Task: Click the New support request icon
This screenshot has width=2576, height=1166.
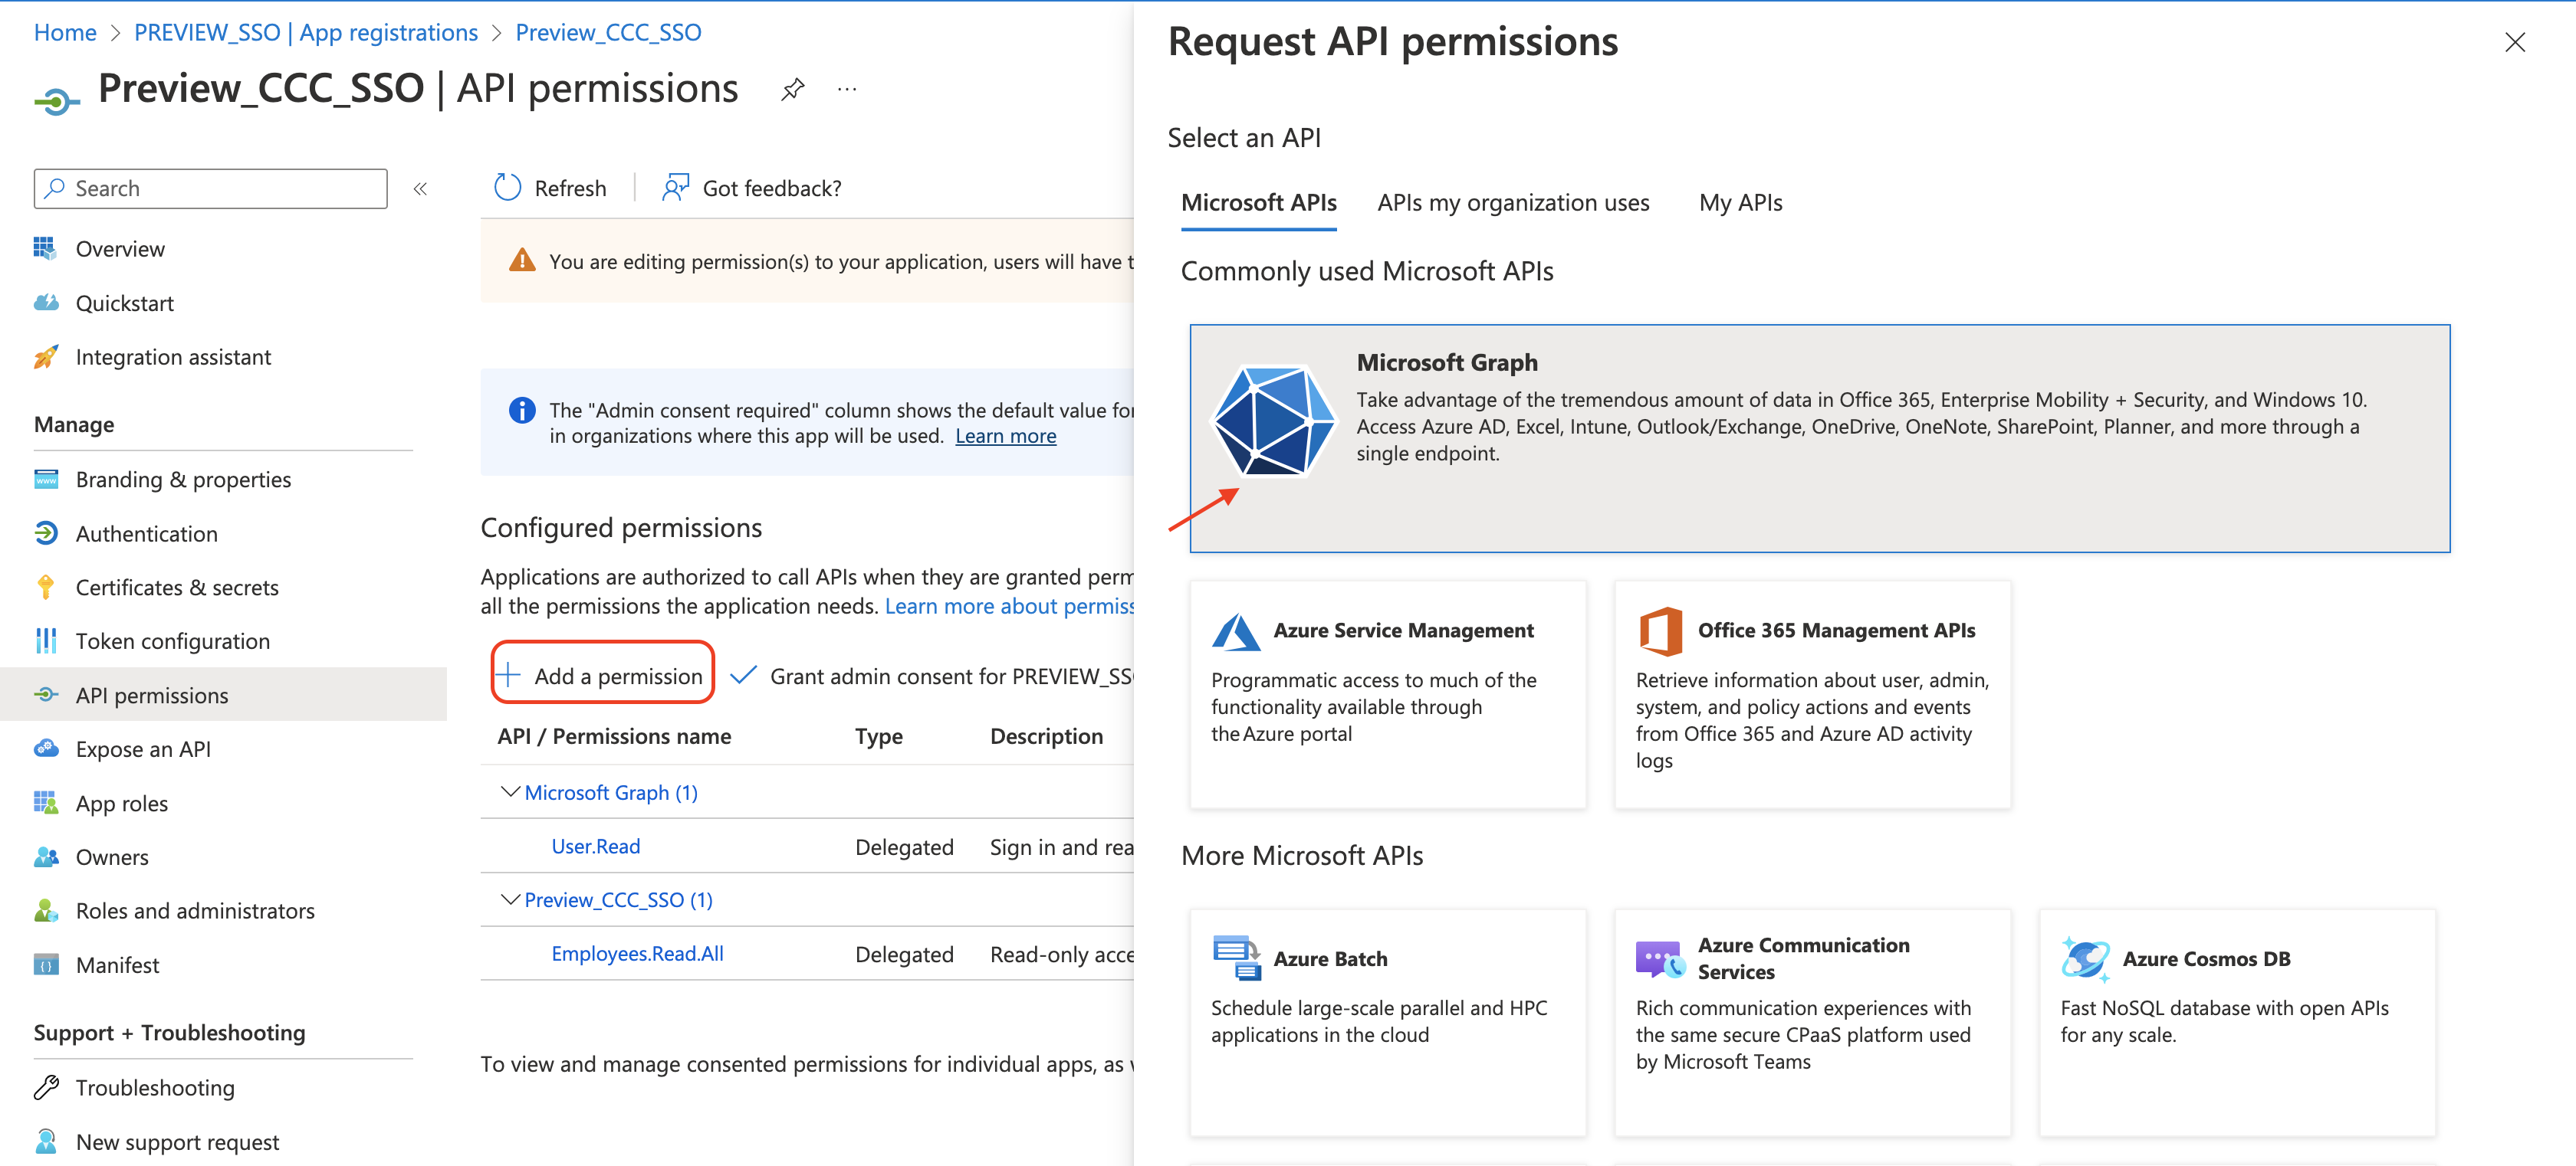Action: click(45, 1141)
